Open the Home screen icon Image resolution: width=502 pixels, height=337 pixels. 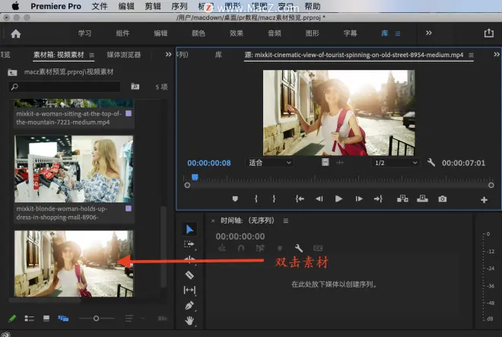pos(15,33)
